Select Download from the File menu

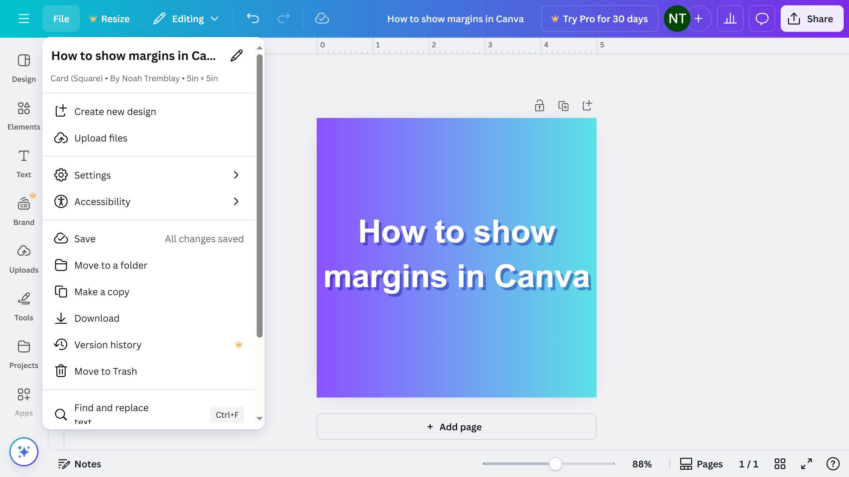(97, 318)
